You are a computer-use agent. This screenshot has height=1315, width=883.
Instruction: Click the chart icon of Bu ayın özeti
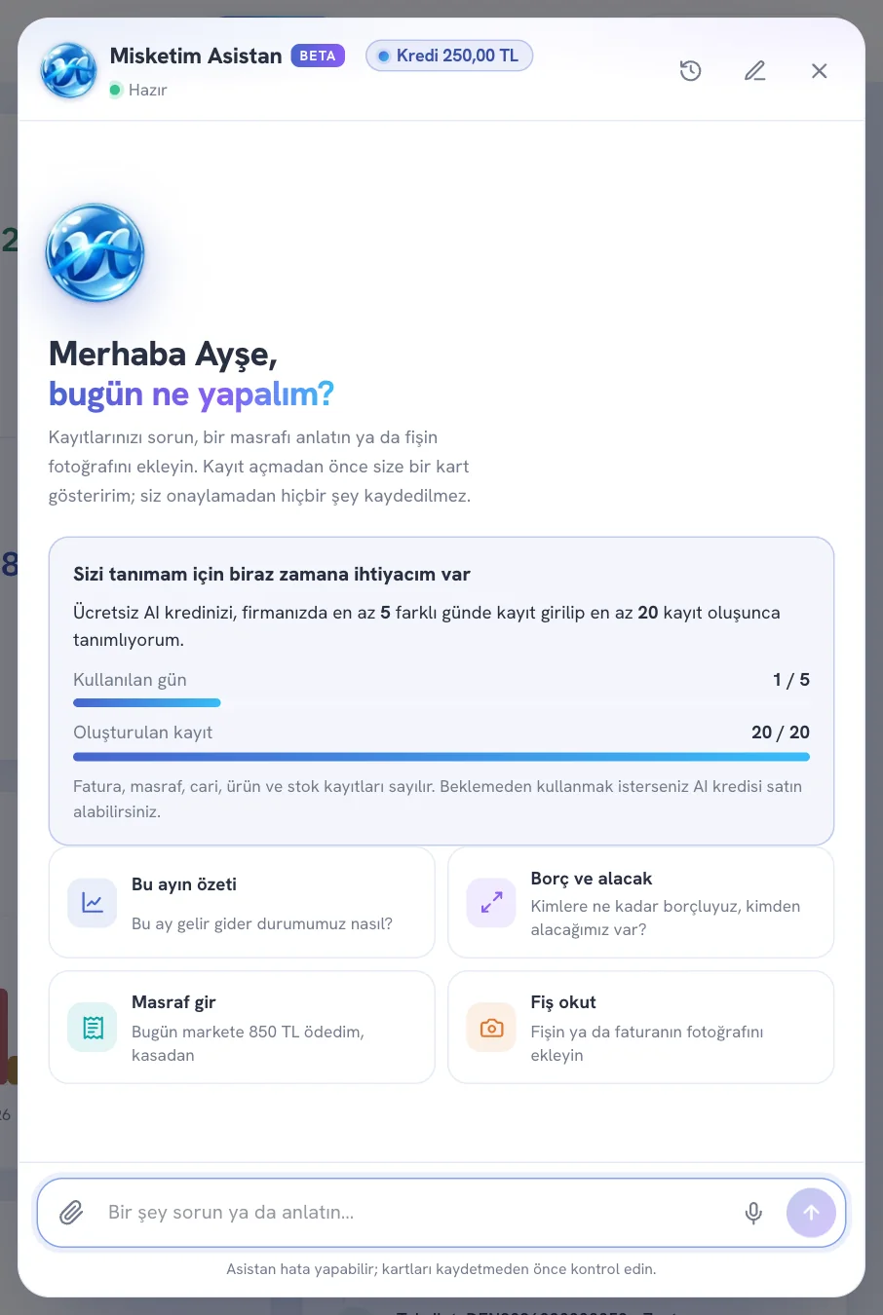click(93, 903)
